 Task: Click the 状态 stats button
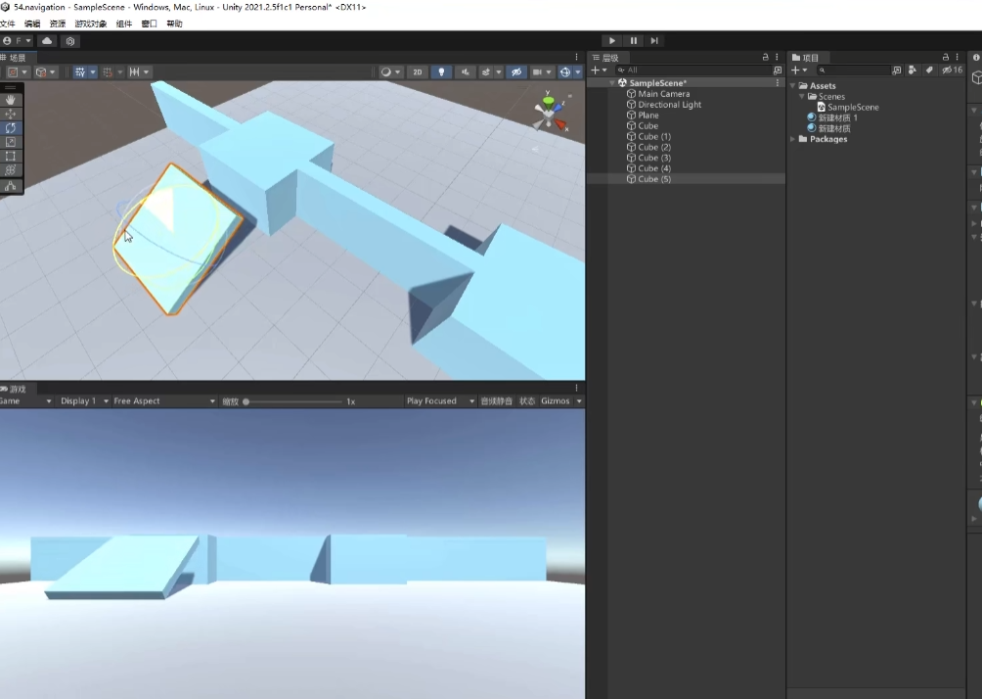(527, 401)
